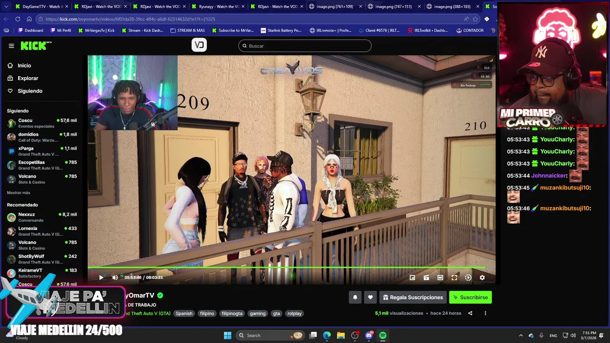Open Mi Perfil bookmark
This screenshot has height=343, width=610.
pyautogui.click(x=60, y=30)
